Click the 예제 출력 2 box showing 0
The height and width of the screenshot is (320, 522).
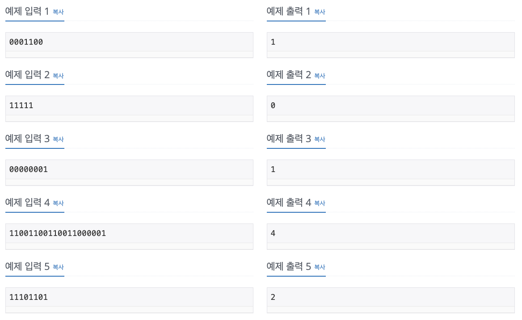pyautogui.click(x=391, y=106)
